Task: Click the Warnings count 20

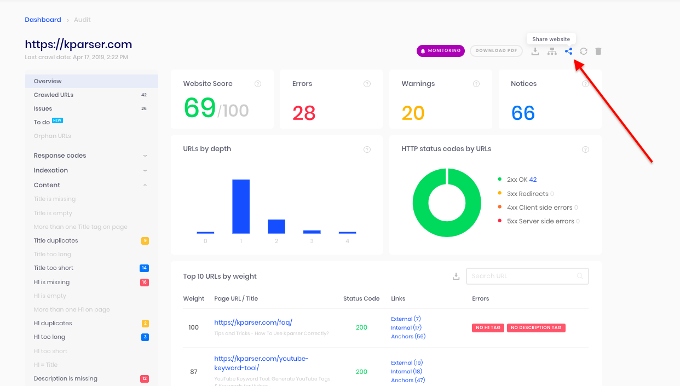Action: 413,113
